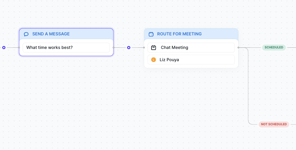
Task: Click the red NOT SCHEDULED branch label
Action: (x=274, y=124)
